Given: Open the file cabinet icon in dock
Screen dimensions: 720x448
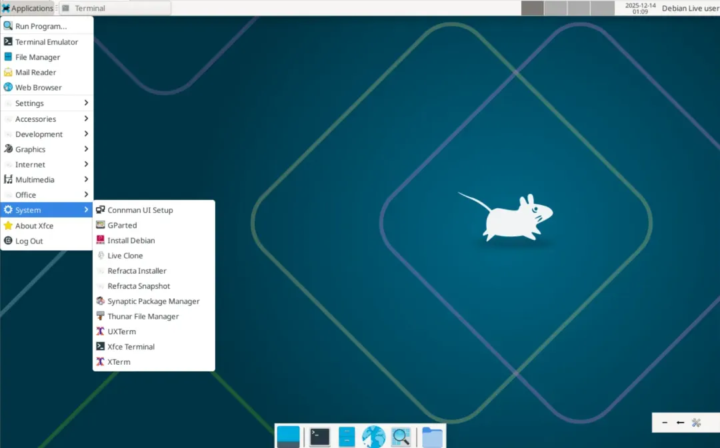Looking at the screenshot, I should (347, 437).
